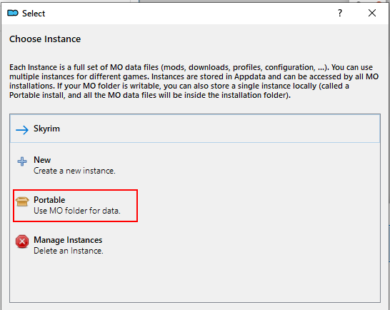Click the "Delete an Instance." subtitle
Viewport: 390px width, 310px height.
pos(69,251)
